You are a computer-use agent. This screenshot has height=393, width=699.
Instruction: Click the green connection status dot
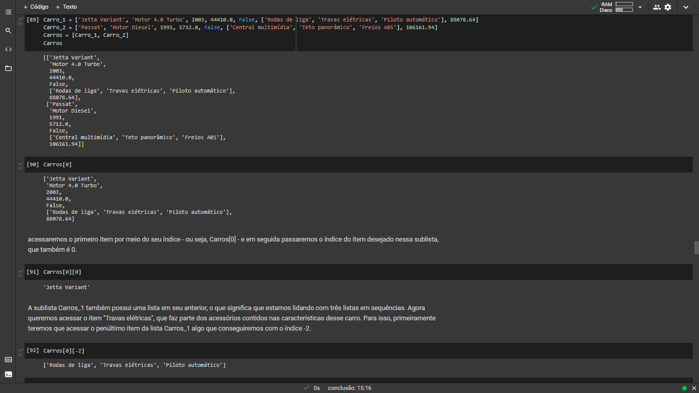(684, 388)
